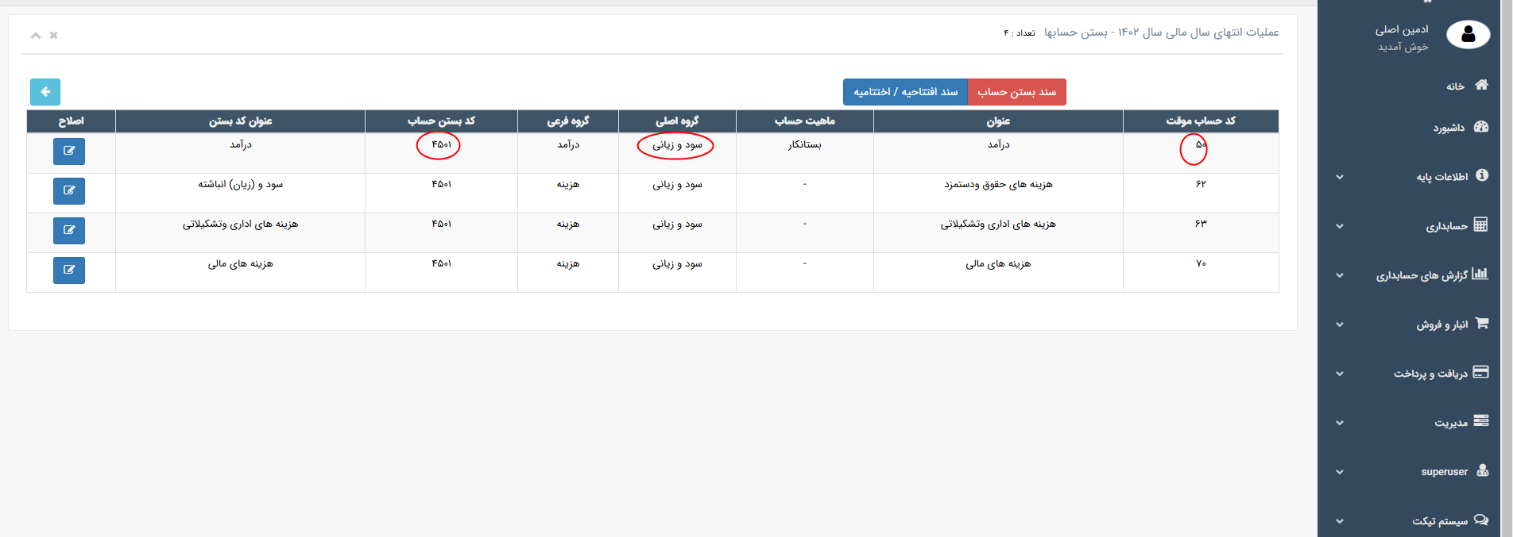
Task: Open the مدیریت sidebar menu
Action: click(1450, 423)
